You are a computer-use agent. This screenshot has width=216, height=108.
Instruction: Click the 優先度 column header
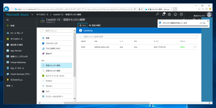pyautogui.click(x=83, y=41)
